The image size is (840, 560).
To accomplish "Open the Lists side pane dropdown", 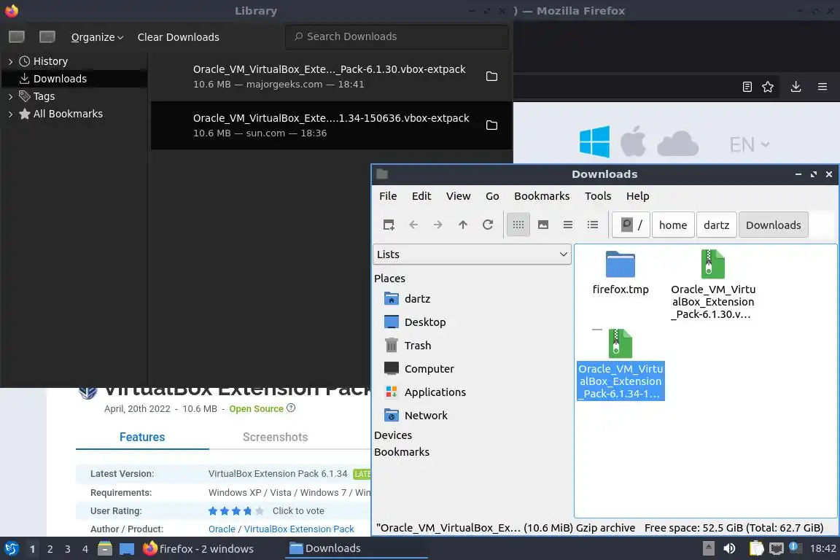I will [472, 254].
